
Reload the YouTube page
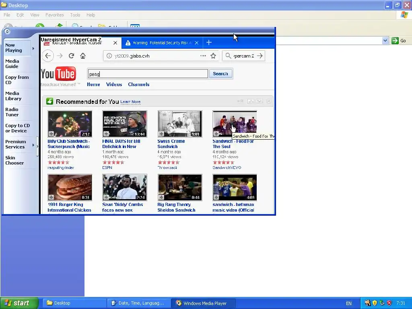[x=71, y=56]
